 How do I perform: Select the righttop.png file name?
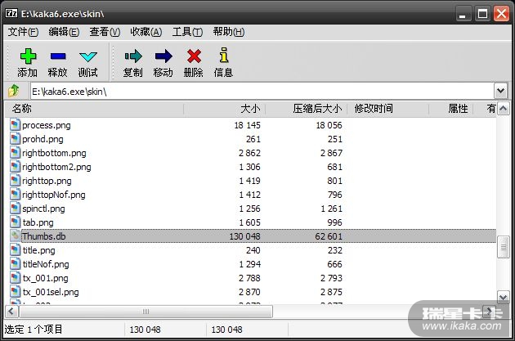click(47, 181)
